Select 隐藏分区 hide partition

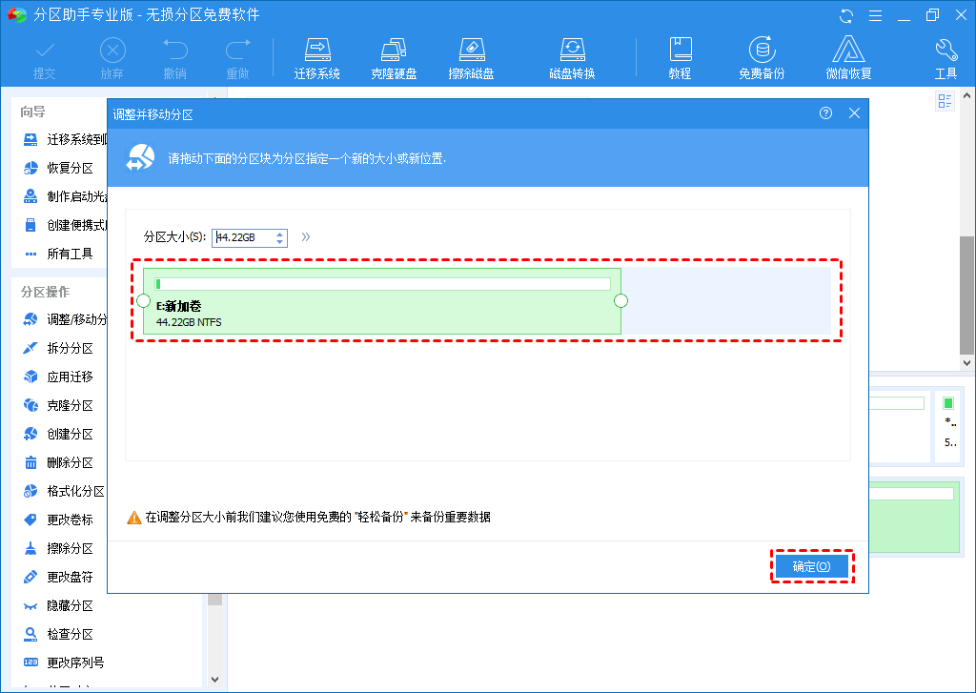[58, 606]
